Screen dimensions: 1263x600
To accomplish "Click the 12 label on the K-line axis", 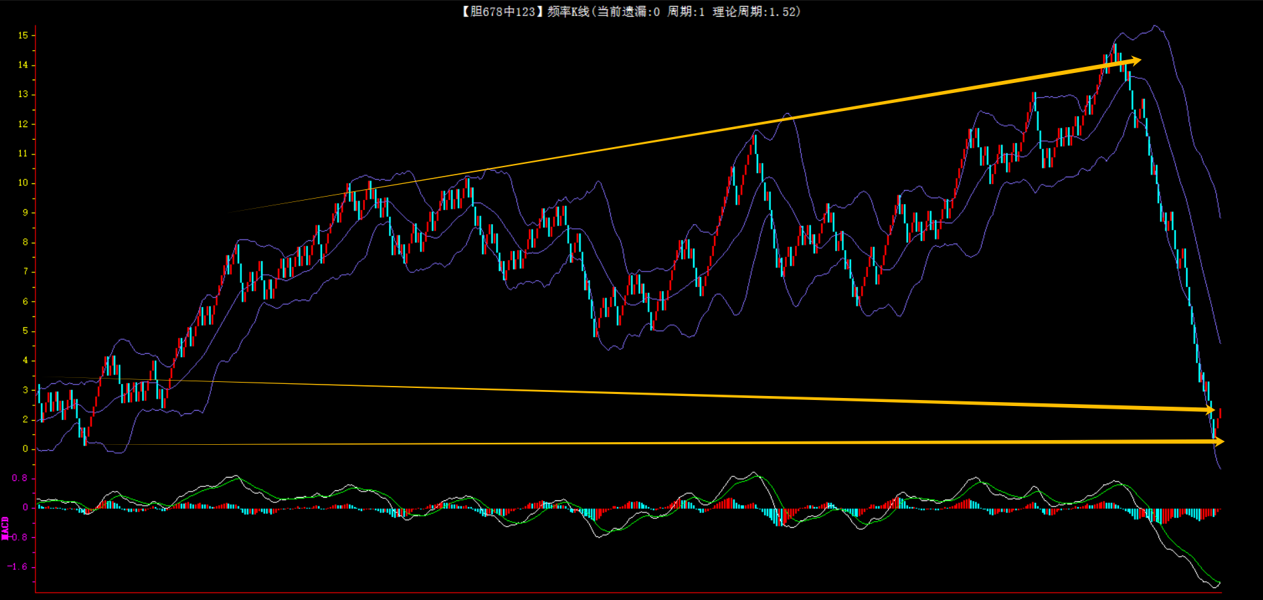I will pos(23,124).
